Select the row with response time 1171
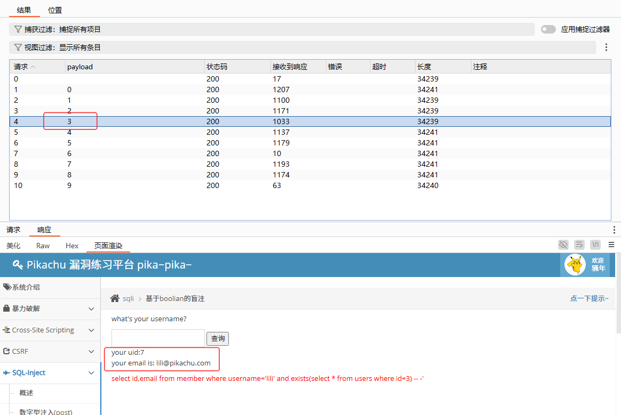 (x=310, y=111)
